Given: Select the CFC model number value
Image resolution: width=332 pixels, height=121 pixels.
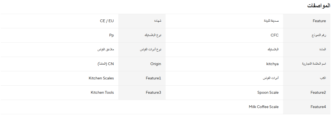Looking at the screenshot, I should 275,35.
